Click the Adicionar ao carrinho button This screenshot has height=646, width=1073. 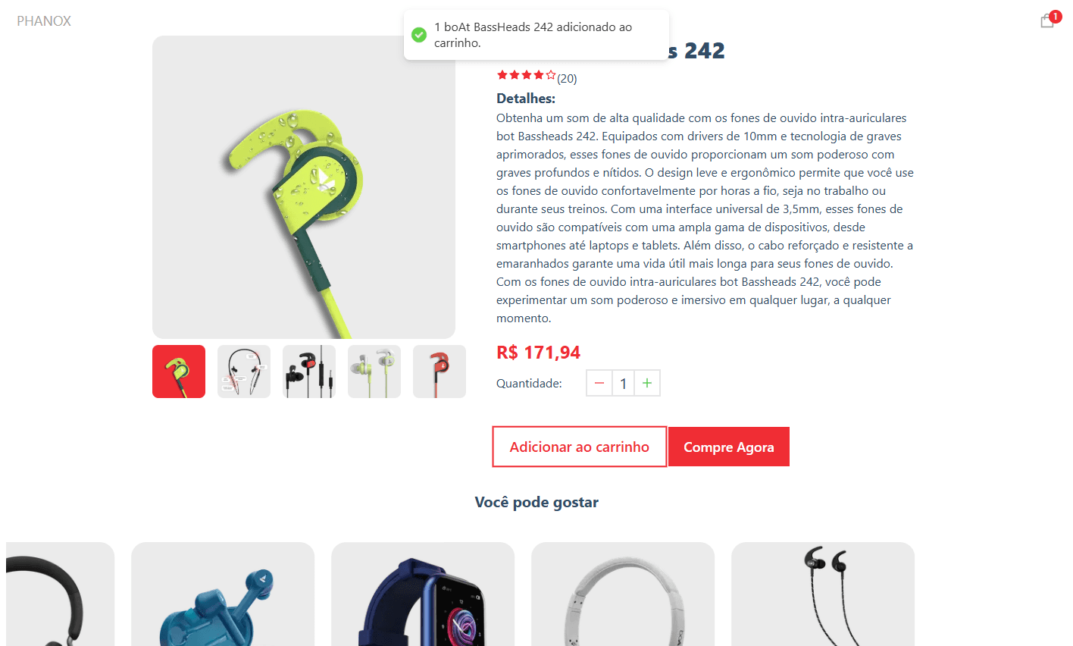tap(580, 447)
